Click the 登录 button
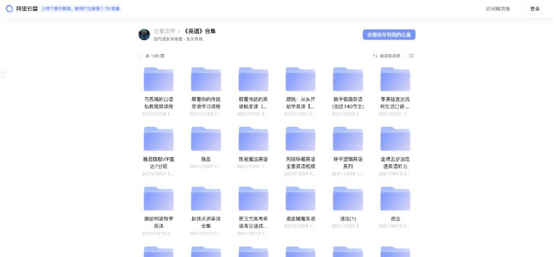Viewport: 554px width, 257px height. (535, 9)
